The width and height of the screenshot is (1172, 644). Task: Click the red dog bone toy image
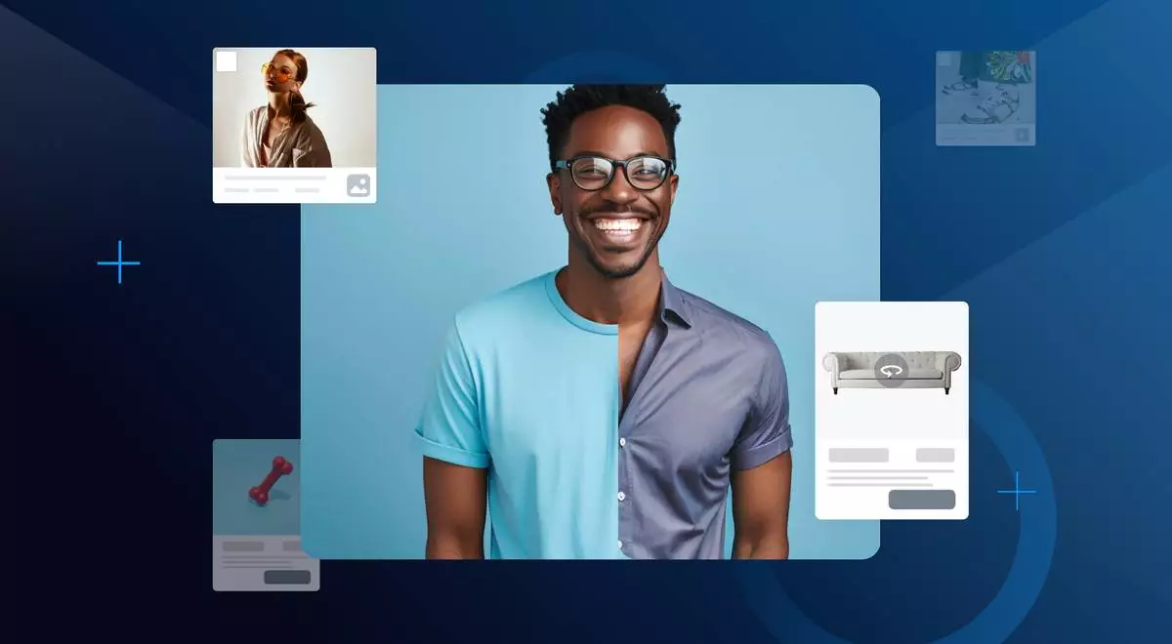(x=270, y=480)
